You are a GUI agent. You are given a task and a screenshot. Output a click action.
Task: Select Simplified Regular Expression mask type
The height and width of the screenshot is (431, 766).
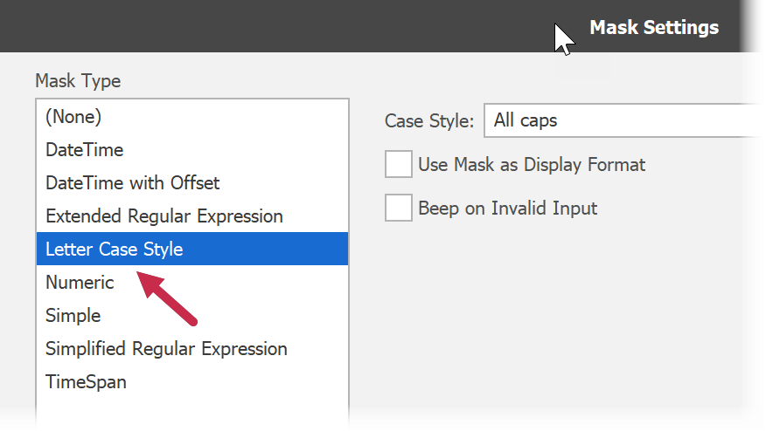tap(166, 348)
